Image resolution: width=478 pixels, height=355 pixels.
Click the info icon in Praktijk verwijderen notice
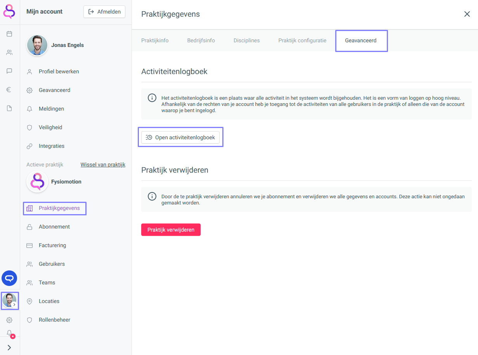152,196
